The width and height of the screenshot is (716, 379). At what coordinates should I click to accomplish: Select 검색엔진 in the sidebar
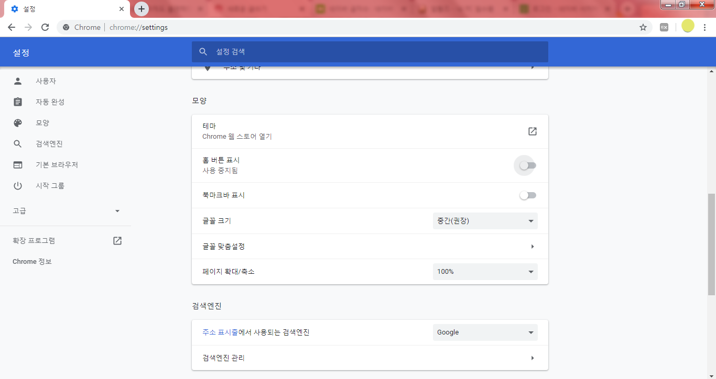pyautogui.click(x=49, y=144)
